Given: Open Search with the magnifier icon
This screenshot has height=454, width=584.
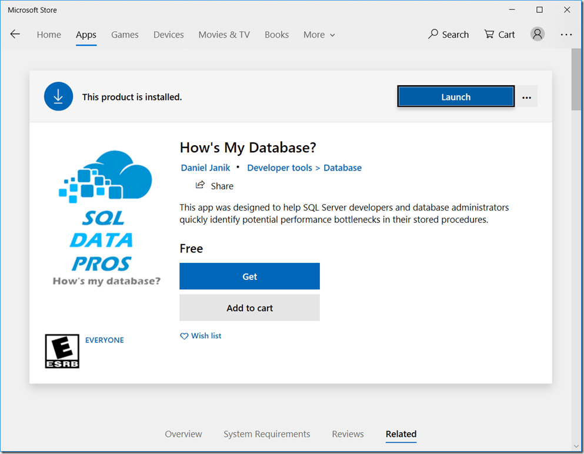Looking at the screenshot, I should [433, 34].
